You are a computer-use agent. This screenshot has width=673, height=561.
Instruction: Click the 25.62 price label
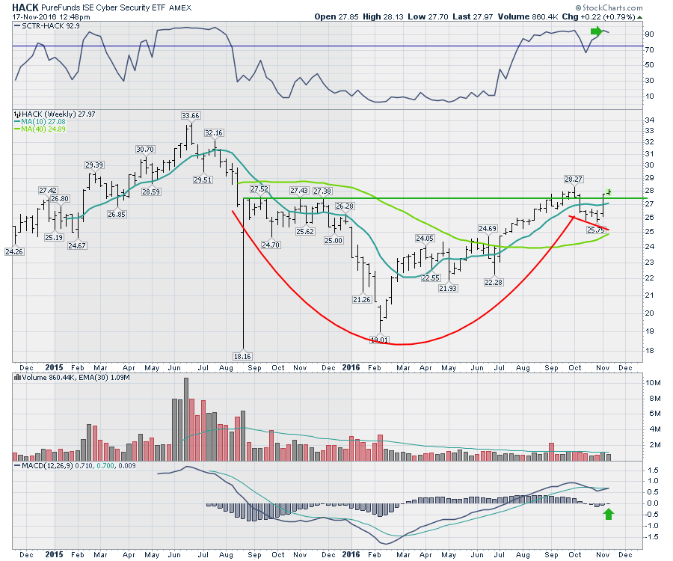(305, 231)
